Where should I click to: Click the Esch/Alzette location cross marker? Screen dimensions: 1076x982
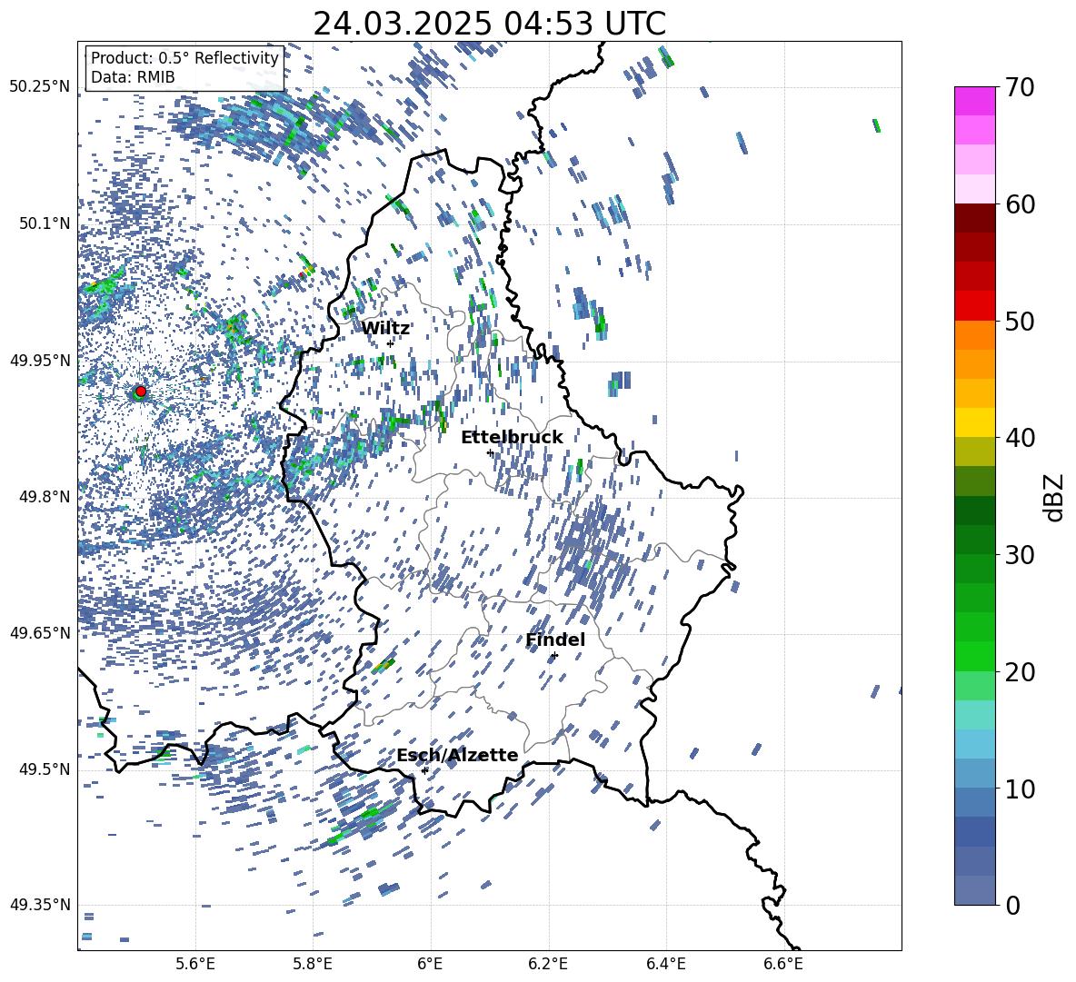click(x=424, y=770)
